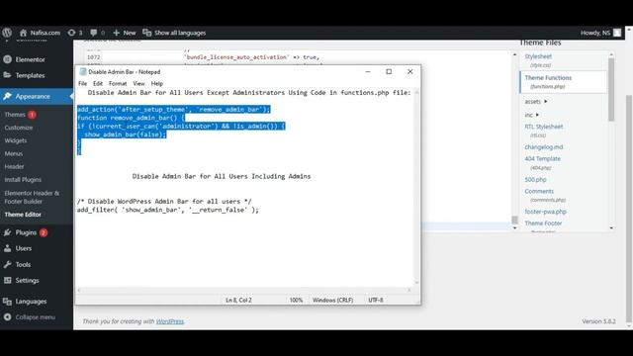
Task: Click the Users person icon in sidebar
Action: 7,248
